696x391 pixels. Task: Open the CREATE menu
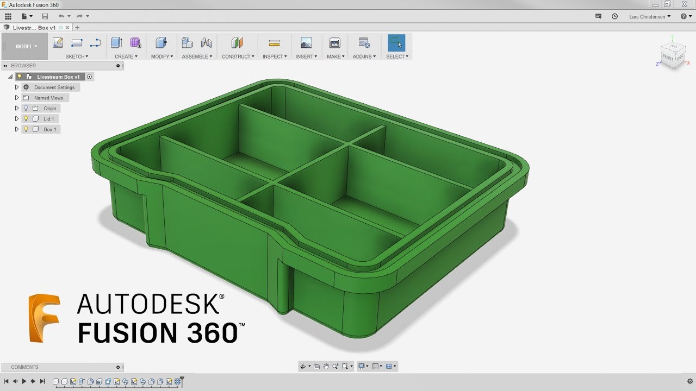126,56
